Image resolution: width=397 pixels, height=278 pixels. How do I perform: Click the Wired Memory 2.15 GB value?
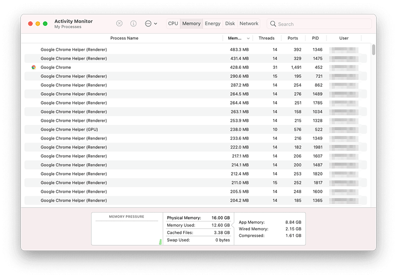tap(293, 229)
